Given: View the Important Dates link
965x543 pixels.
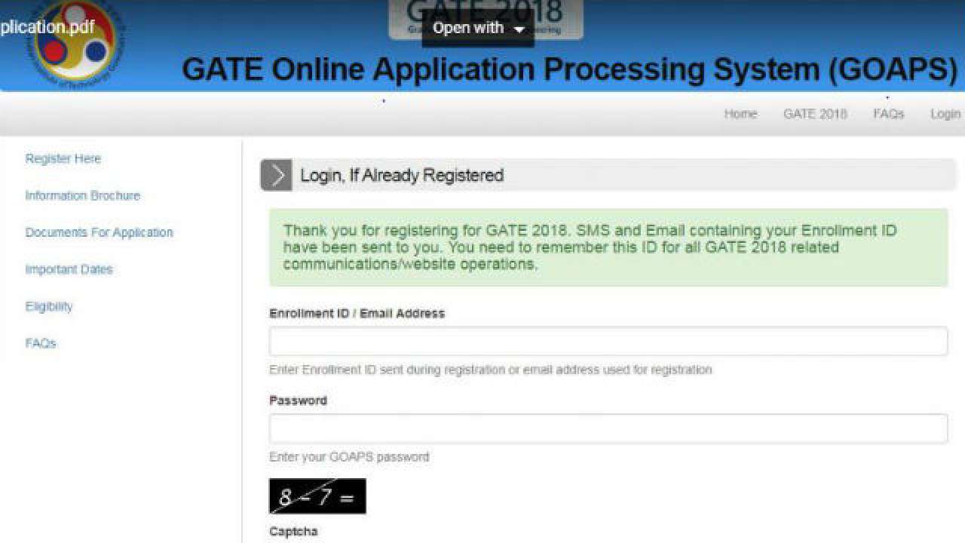Looking at the screenshot, I should click(69, 269).
